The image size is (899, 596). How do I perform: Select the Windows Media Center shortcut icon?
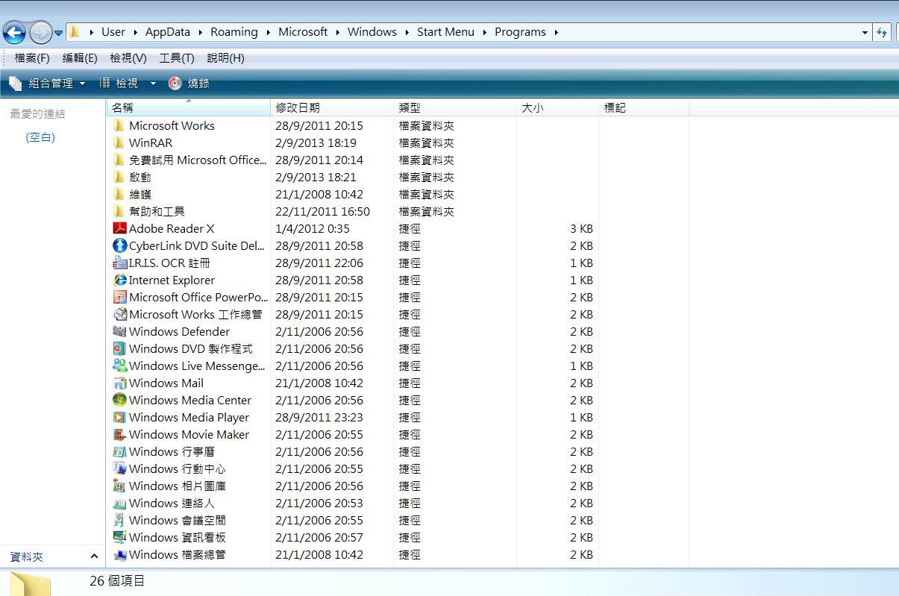click(119, 400)
